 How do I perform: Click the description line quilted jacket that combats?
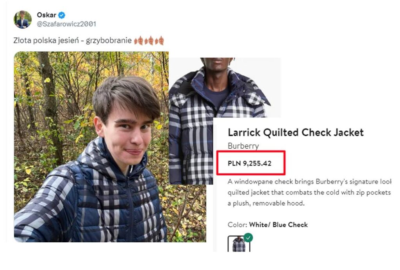(x=309, y=193)
